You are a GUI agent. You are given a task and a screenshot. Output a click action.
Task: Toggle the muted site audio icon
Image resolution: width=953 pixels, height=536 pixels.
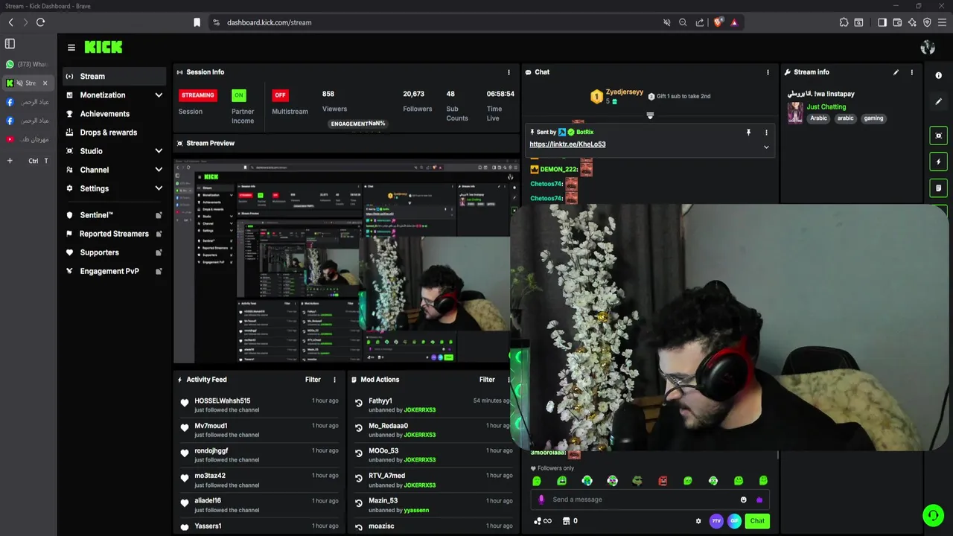(667, 22)
